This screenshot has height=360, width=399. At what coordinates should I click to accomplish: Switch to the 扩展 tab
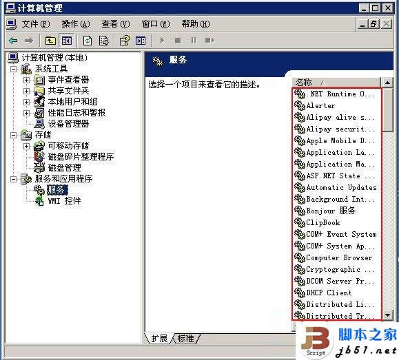pyautogui.click(x=159, y=339)
